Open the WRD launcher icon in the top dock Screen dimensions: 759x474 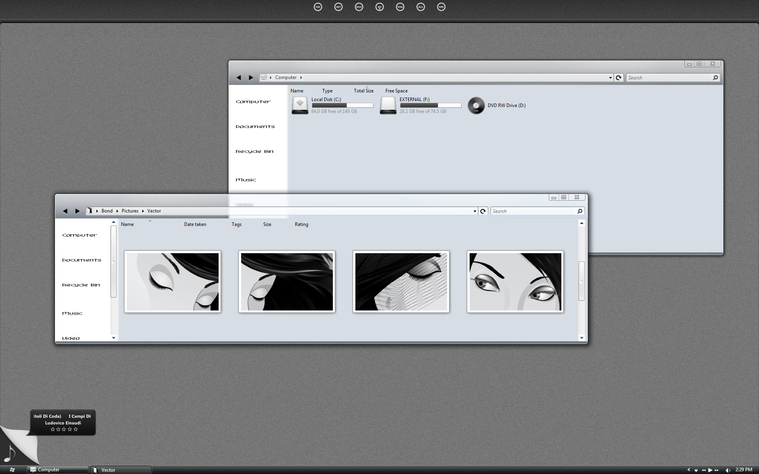(x=441, y=7)
